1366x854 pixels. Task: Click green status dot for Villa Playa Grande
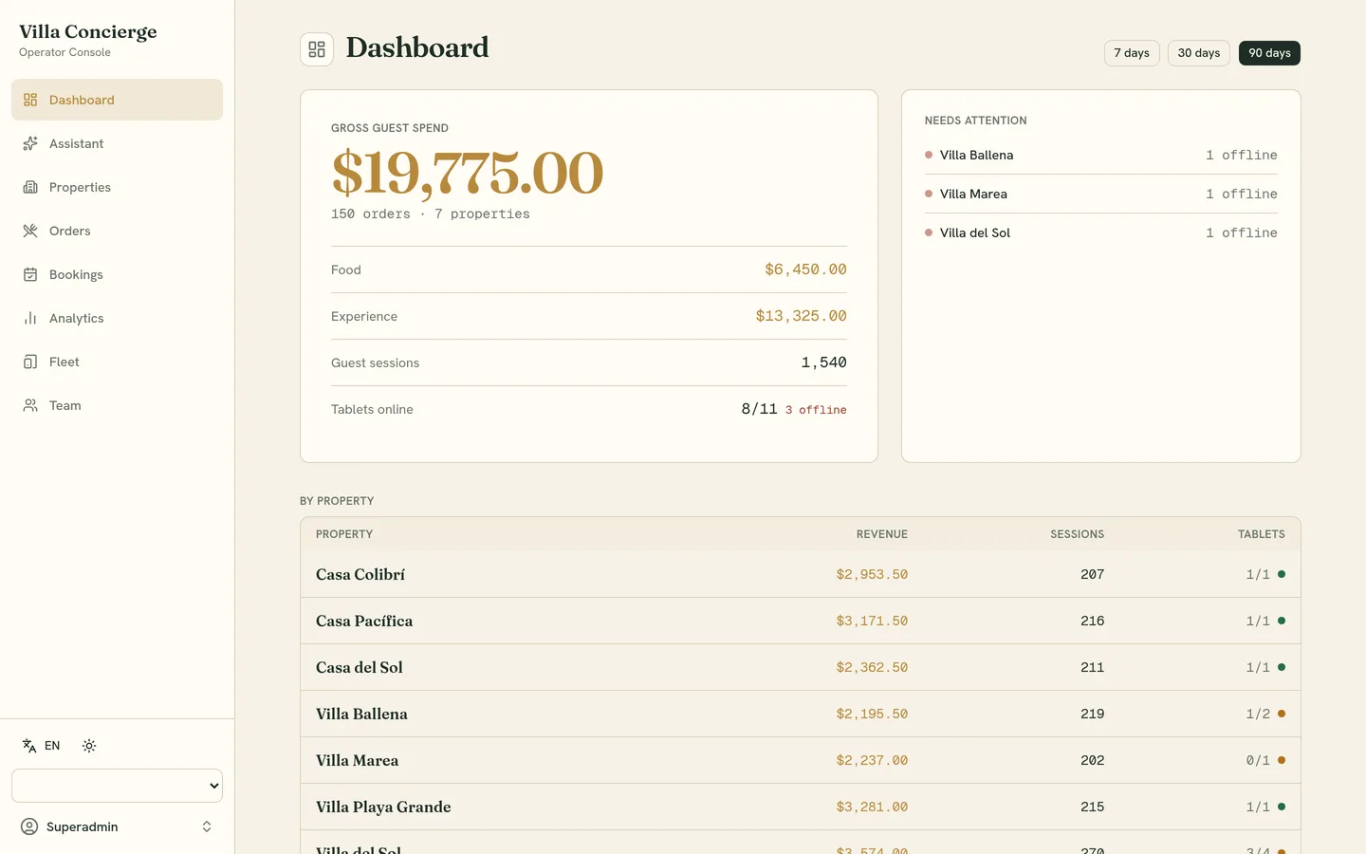click(x=1282, y=807)
